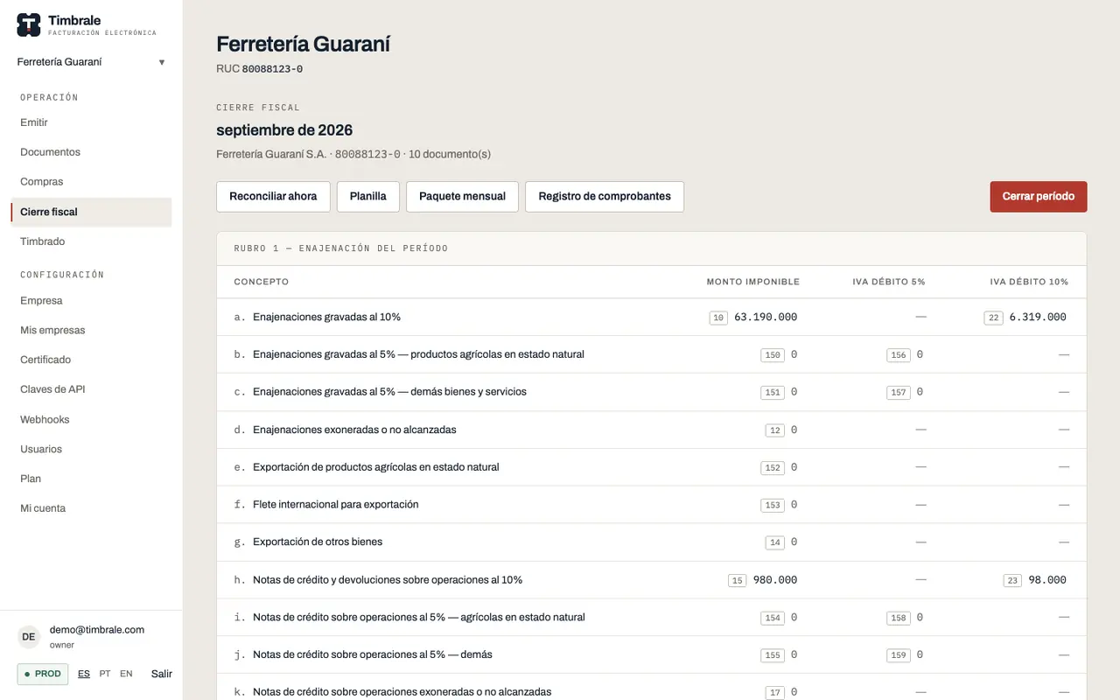Click the RUC number 80088123-0 under title

click(272, 69)
